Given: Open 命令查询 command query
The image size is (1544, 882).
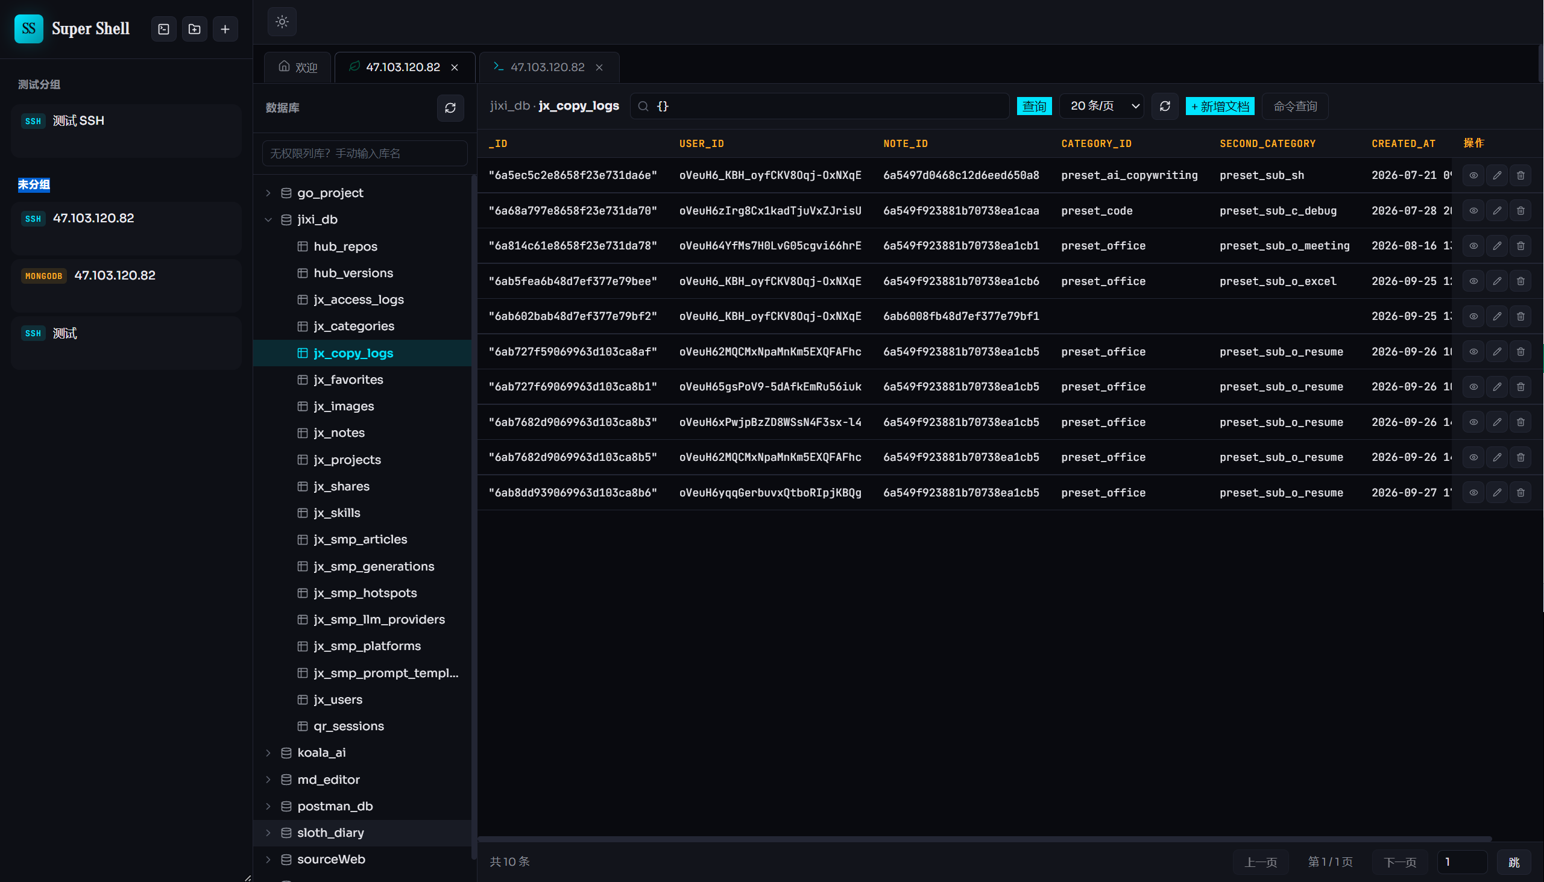Looking at the screenshot, I should pos(1295,107).
